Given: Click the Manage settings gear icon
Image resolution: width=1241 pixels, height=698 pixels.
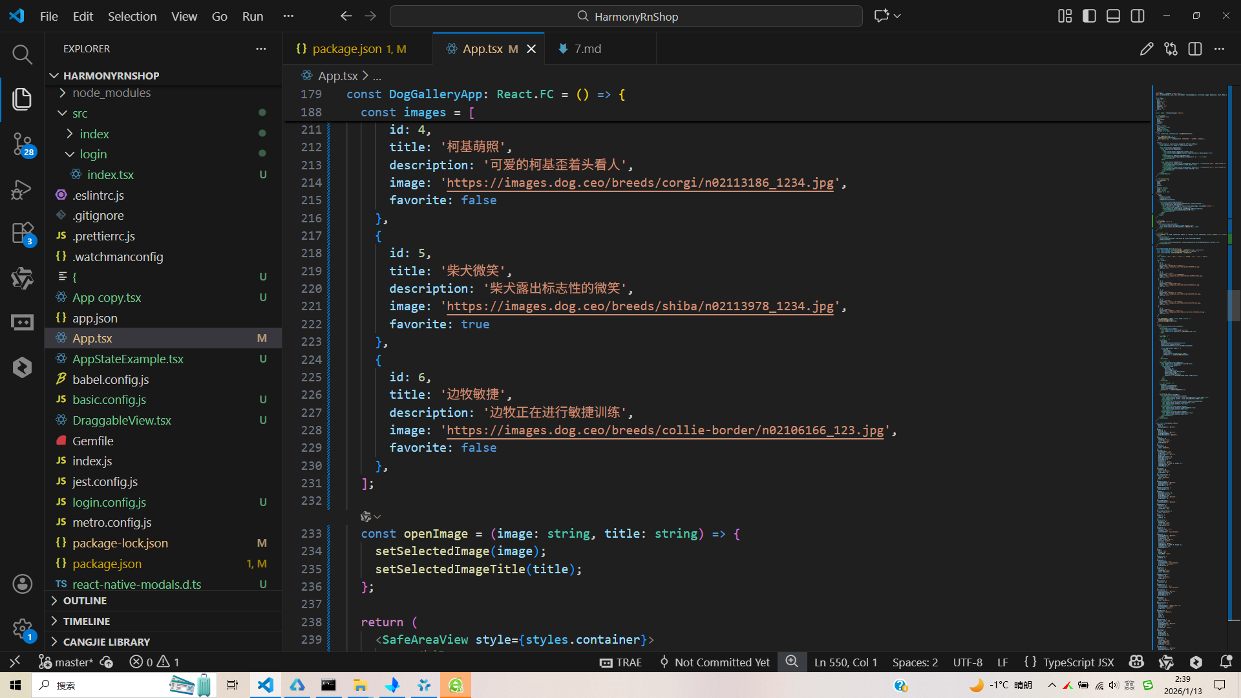Looking at the screenshot, I should 22,628.
